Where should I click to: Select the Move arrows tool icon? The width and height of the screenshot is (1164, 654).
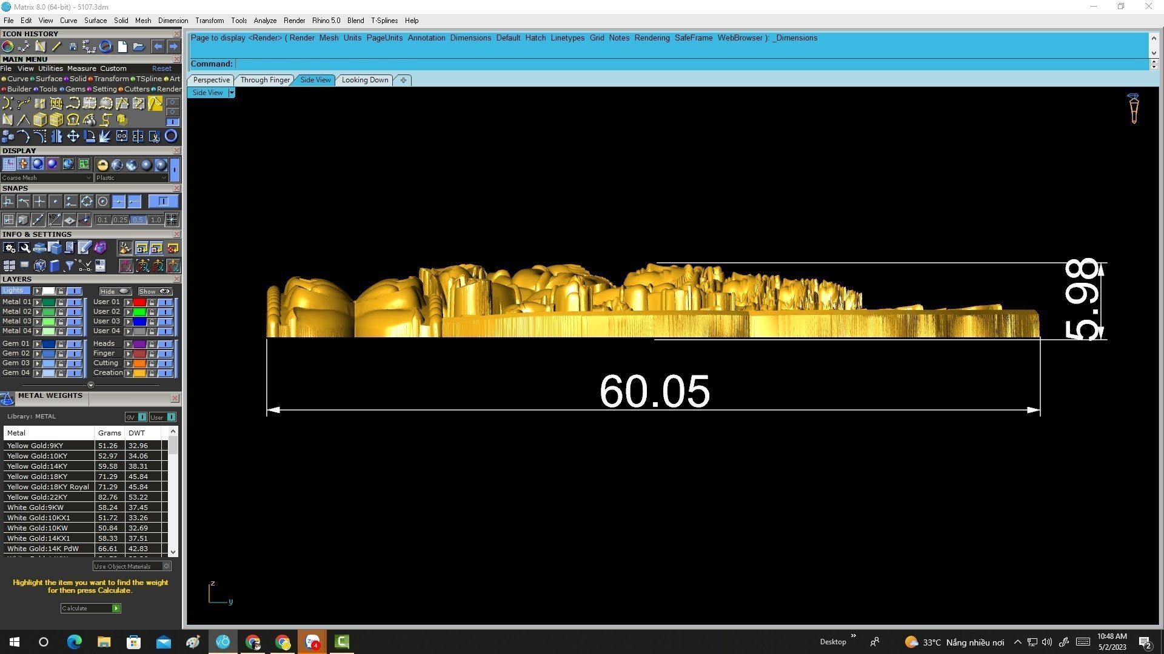[x=73, y=136]
